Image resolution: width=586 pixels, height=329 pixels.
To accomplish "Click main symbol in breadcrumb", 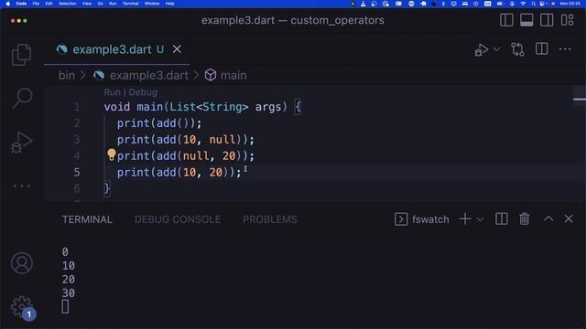I will click(x=233, y=75).
